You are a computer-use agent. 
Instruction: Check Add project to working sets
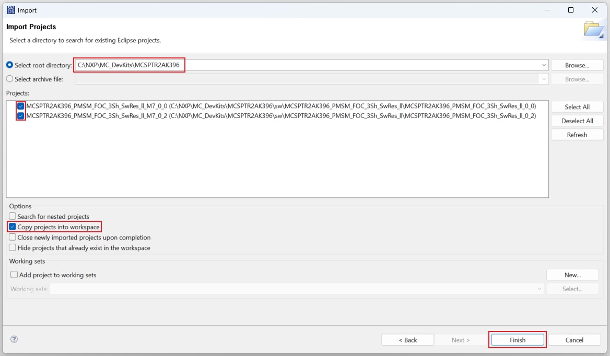tap(15, 275)
